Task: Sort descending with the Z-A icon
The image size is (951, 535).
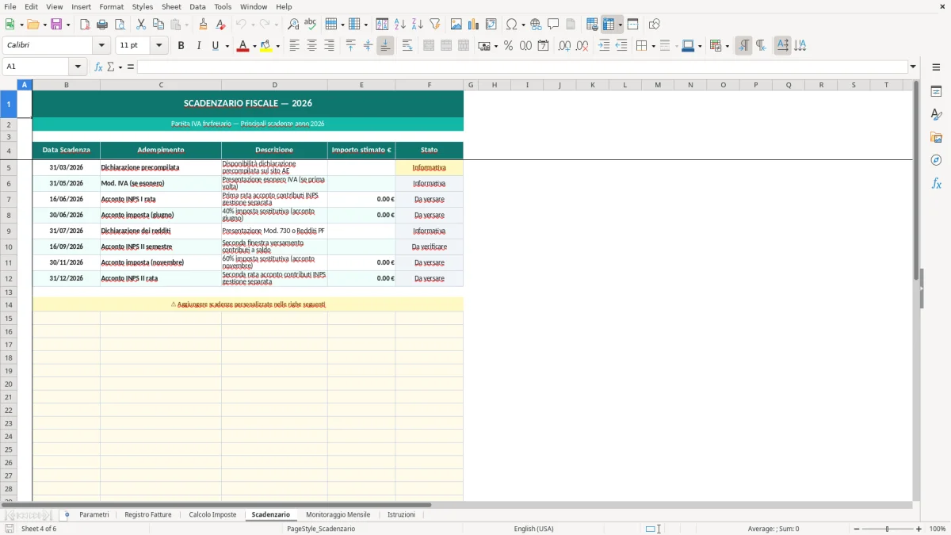Action: [x=418, y=25]
